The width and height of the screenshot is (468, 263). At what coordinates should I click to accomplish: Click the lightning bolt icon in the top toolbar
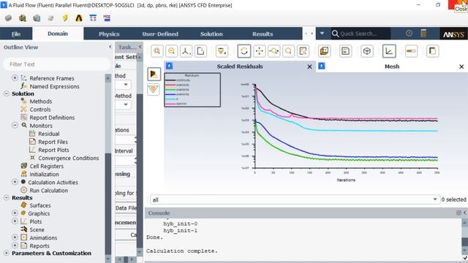tap(65, 18)
